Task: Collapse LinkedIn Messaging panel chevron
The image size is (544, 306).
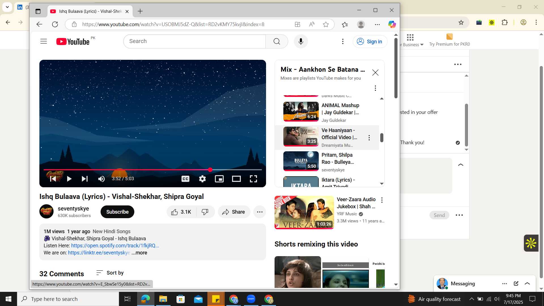Action: point(527,284)
